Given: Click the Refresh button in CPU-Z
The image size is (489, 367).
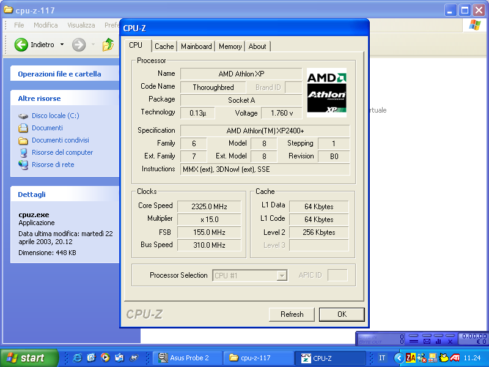Looking at the screenshot, I should point(292,314).
